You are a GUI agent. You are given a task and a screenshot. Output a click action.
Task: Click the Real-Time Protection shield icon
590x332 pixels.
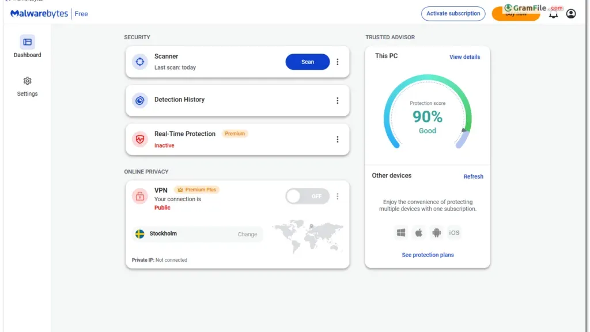[x=140, y=139]
